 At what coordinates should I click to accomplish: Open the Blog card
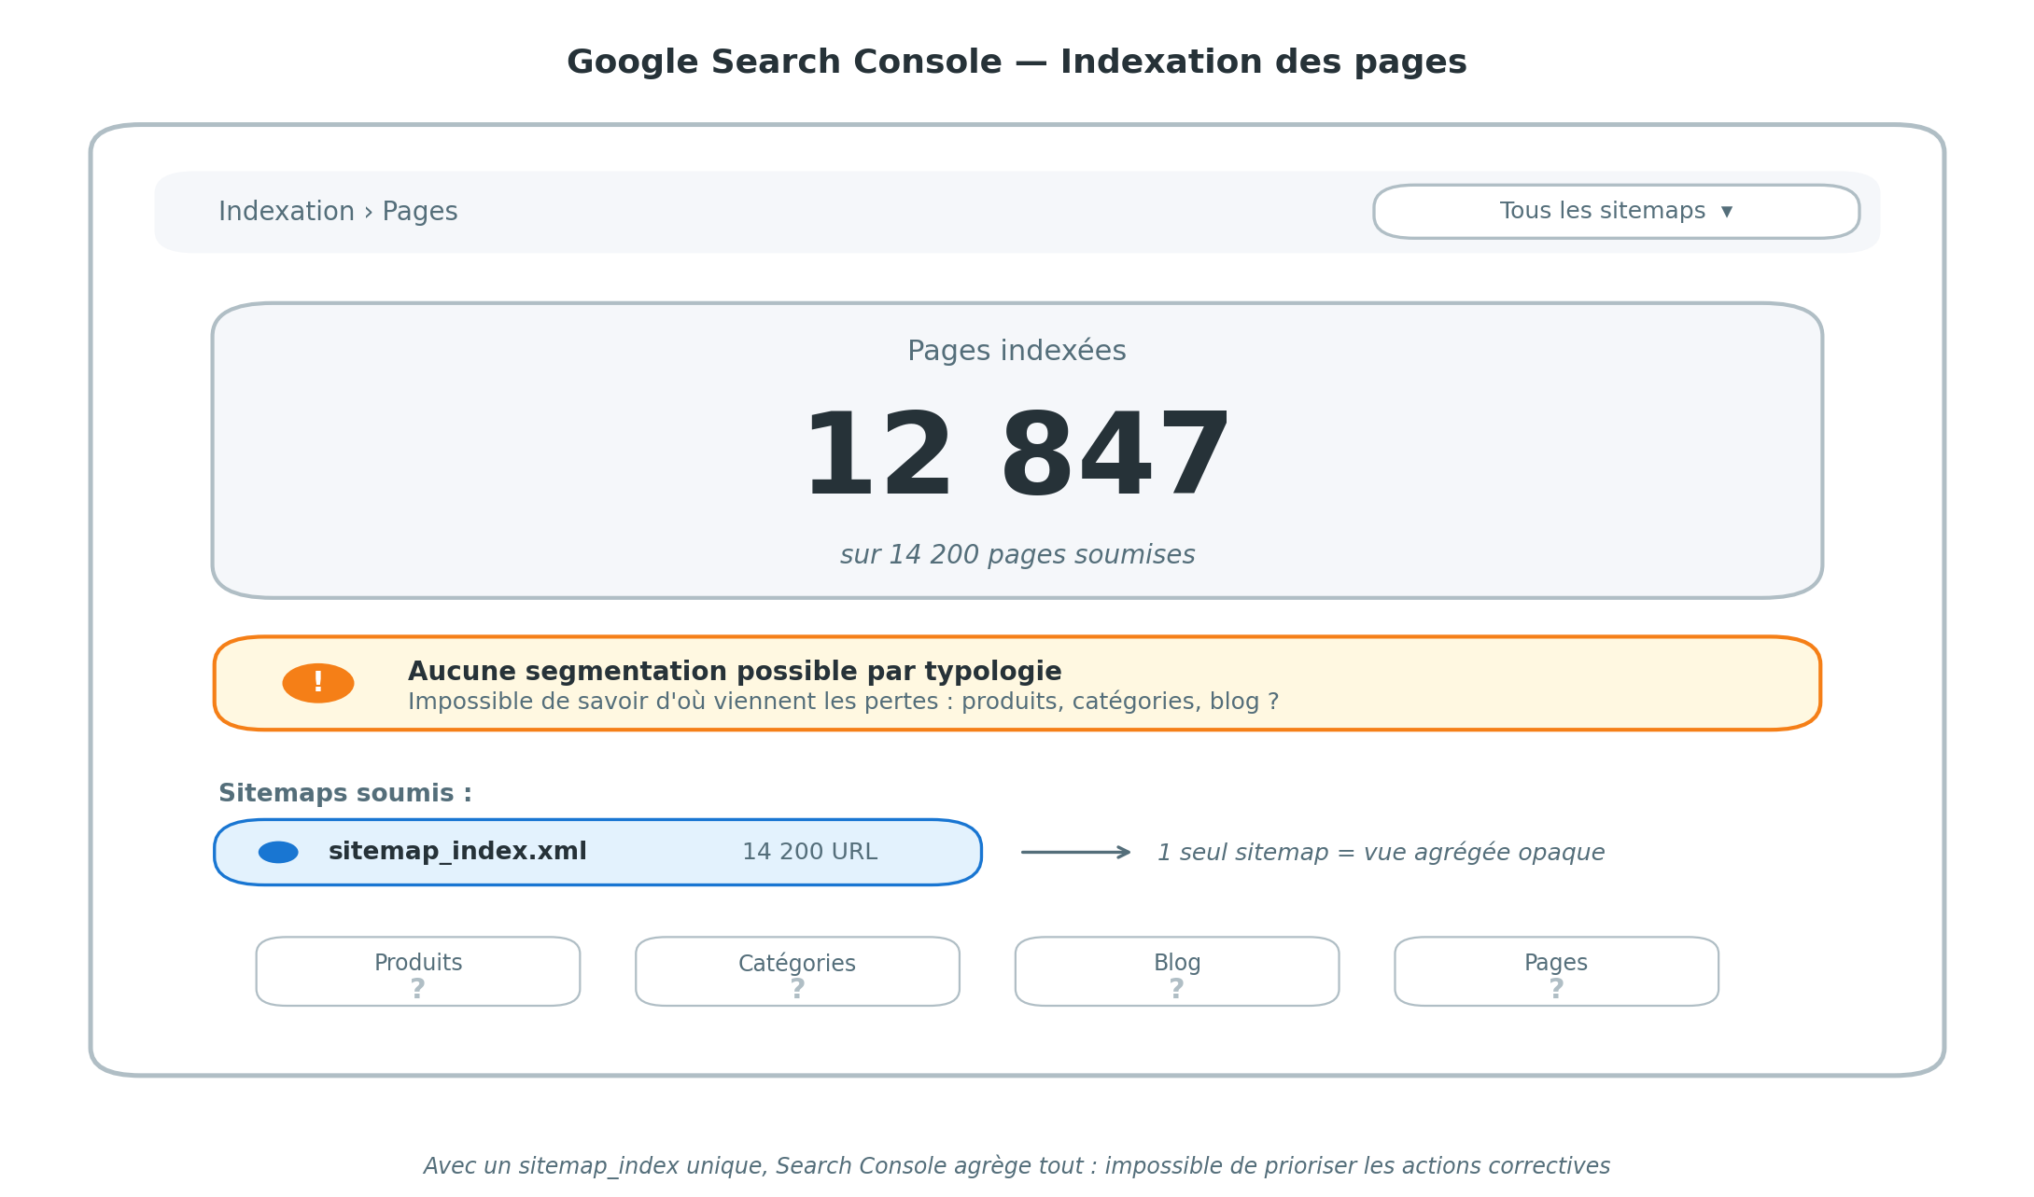pos(1177,971)
